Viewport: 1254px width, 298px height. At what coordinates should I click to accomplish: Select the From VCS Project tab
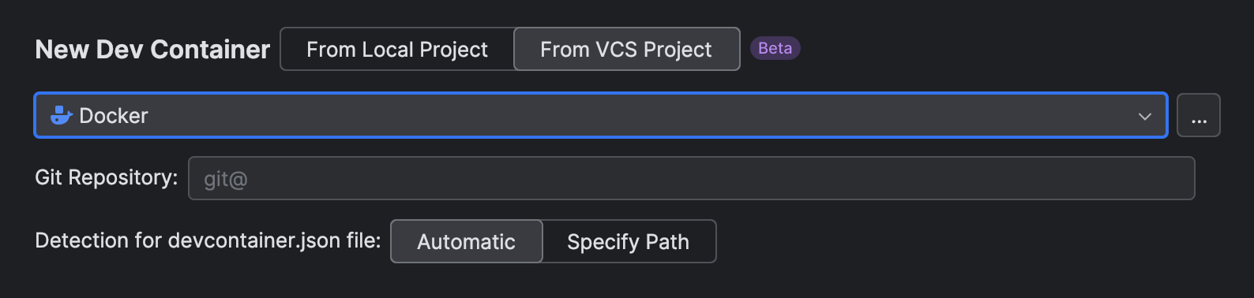[x=626, y=49]
